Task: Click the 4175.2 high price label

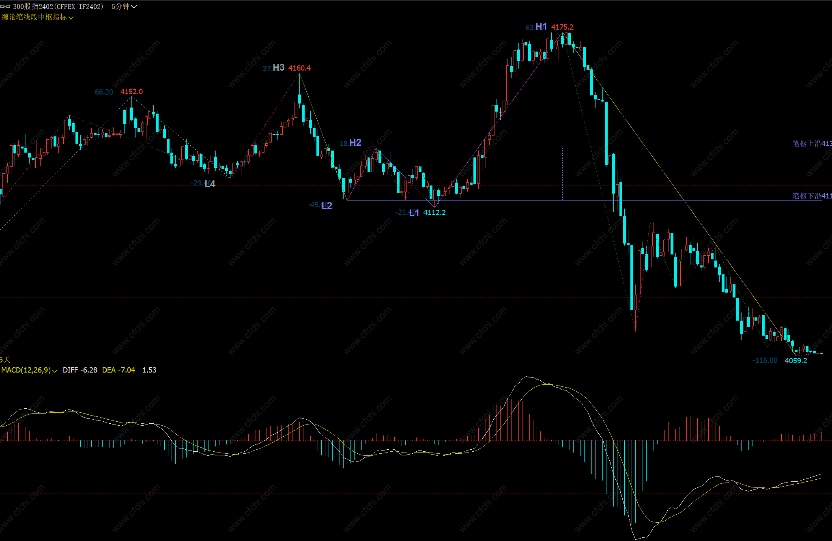Action: (x=562, y=27)
